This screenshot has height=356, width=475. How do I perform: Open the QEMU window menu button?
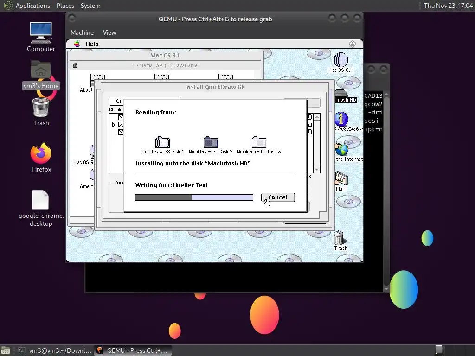pos(72,19)
